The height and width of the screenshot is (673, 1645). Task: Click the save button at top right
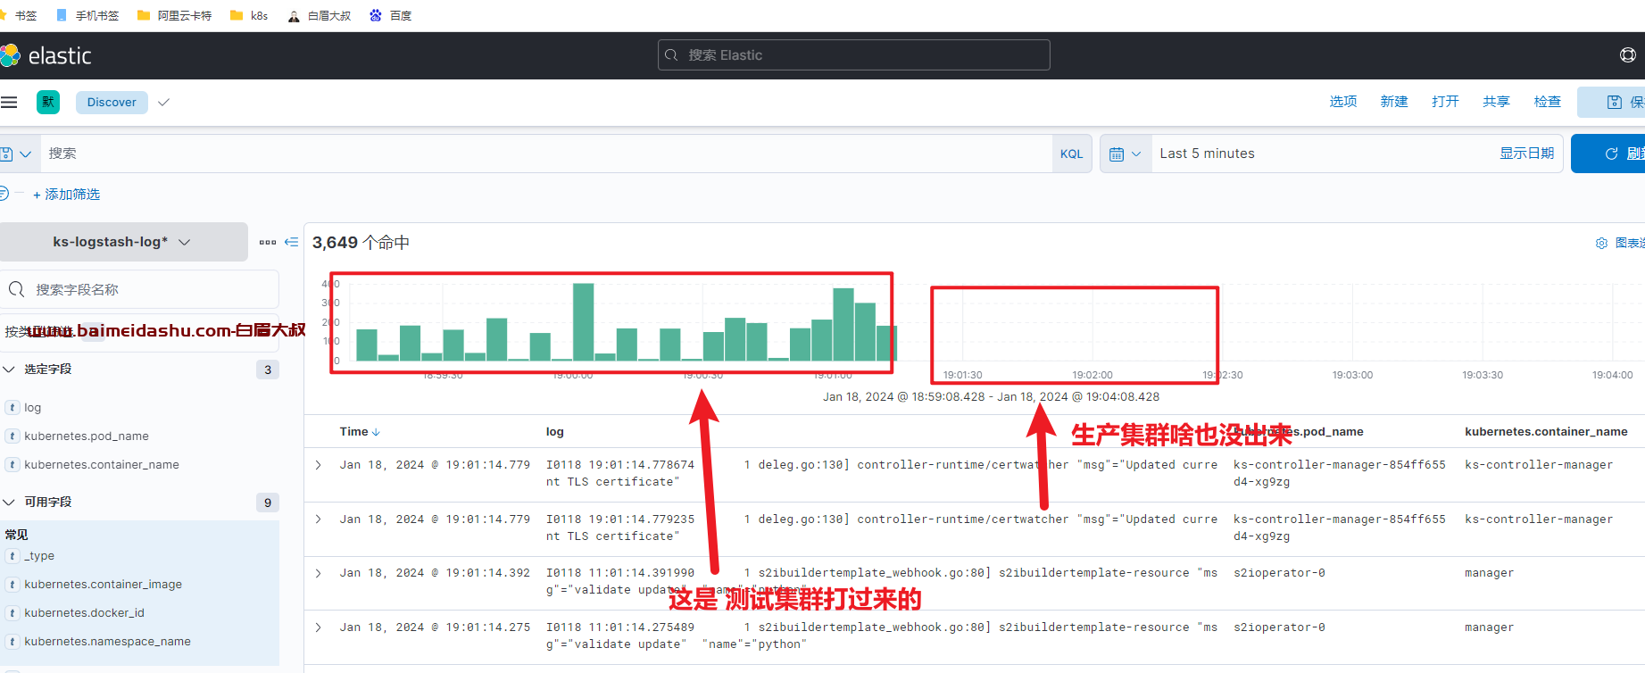1612,102
